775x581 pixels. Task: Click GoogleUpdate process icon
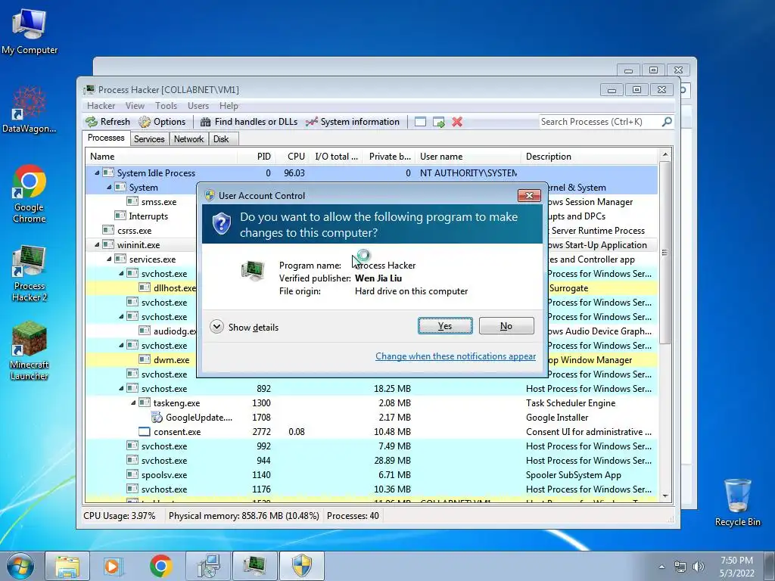tap(157, 418)
